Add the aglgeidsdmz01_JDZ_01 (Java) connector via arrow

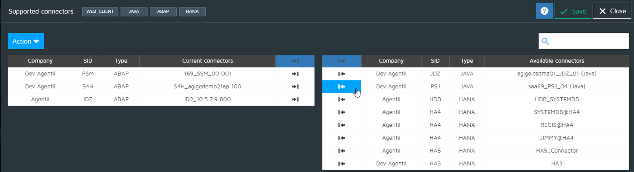pyautogui.click(x=341, y=74)
